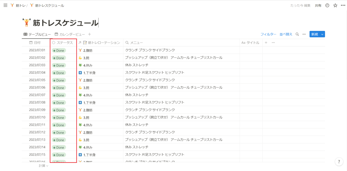Image resolution: width=347 pixels, height=171 pixels.
Task: Expand the 新規 button dropdown arrow
Action: [x=322, y=34]
